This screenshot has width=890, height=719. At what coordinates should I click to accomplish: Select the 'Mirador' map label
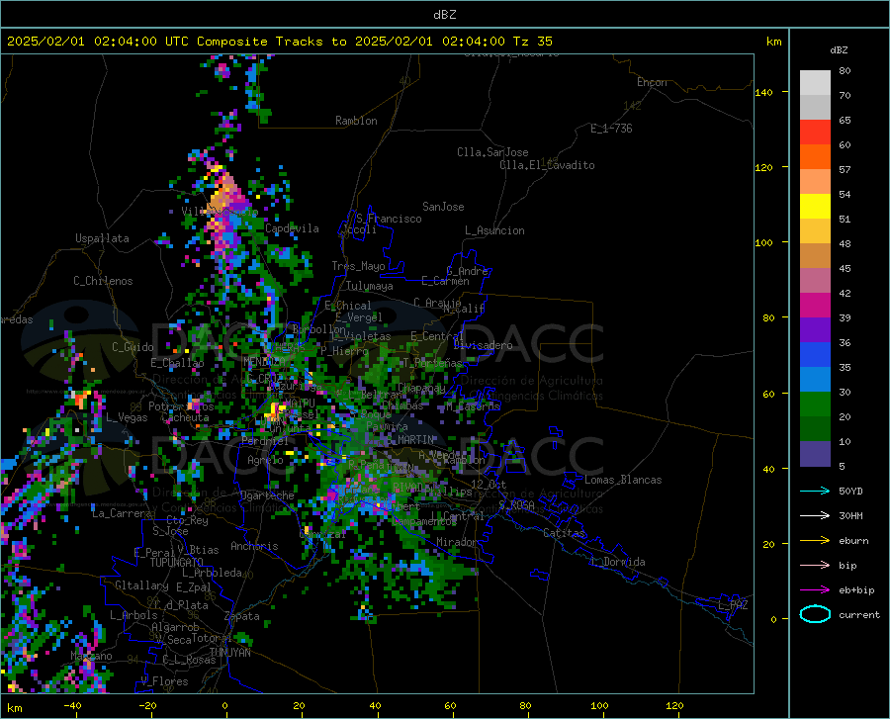[x=457, y=542]
